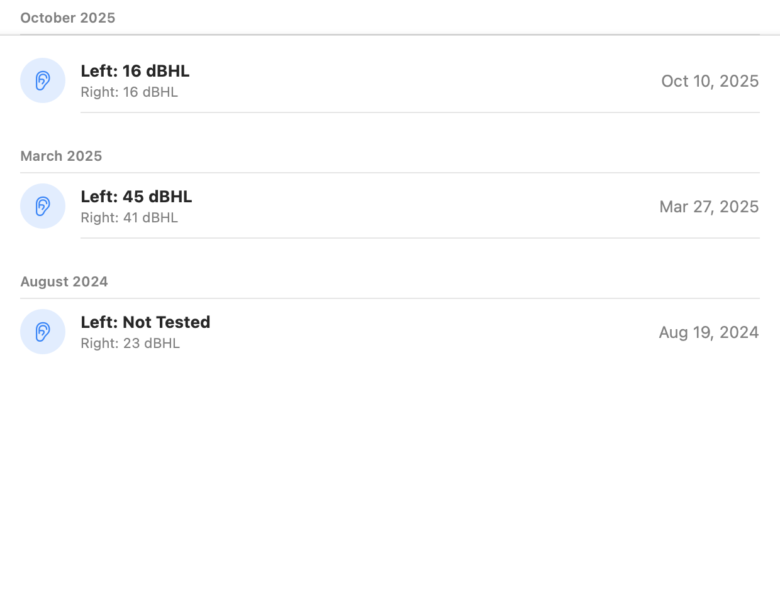Viewport: 780px width, 603px height.
Task: Select the Right: 41 dBHL subtitle
Action: [130, 218]
